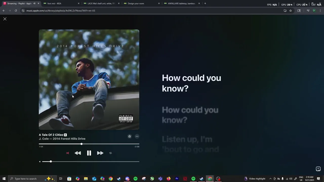Adjust the volume slider knob

point(51,161)
